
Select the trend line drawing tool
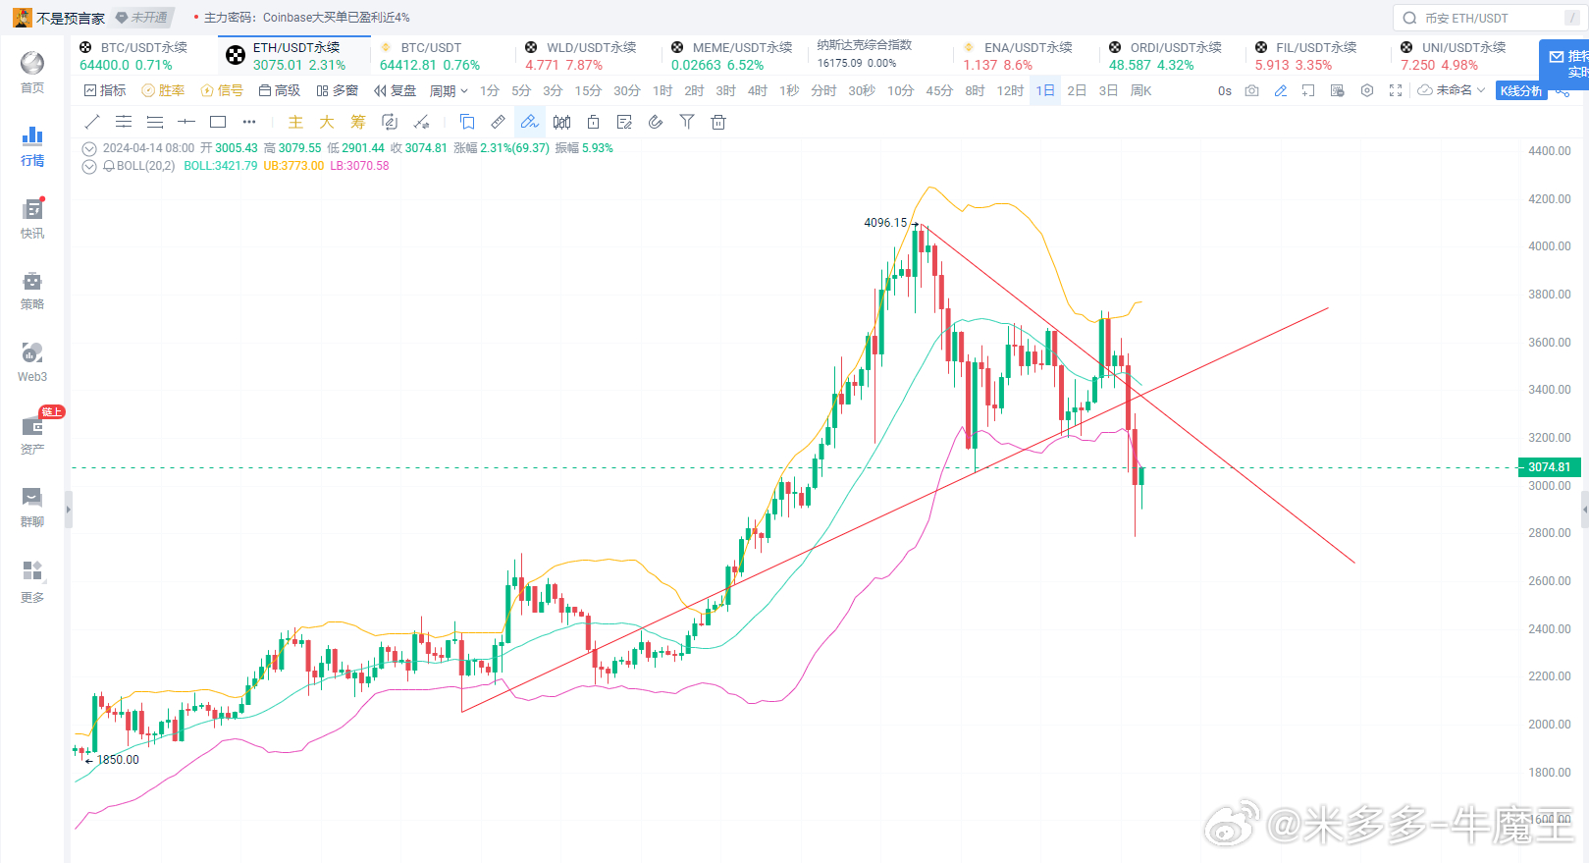click(x=92, y=122)
